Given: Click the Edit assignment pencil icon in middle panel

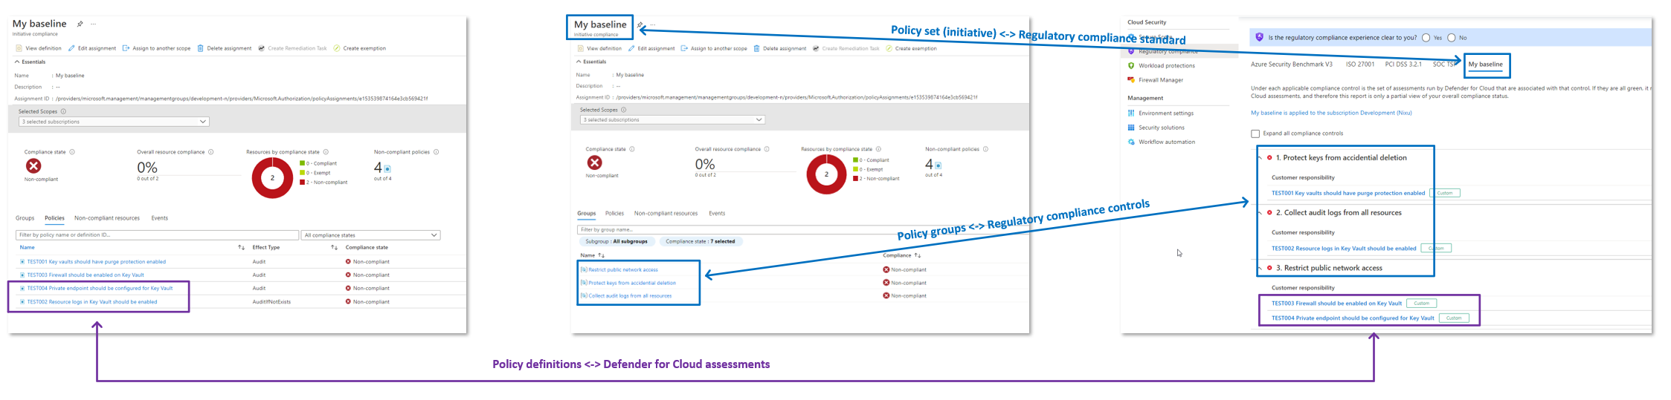Looking at the screenshot, I should point(631,48).
